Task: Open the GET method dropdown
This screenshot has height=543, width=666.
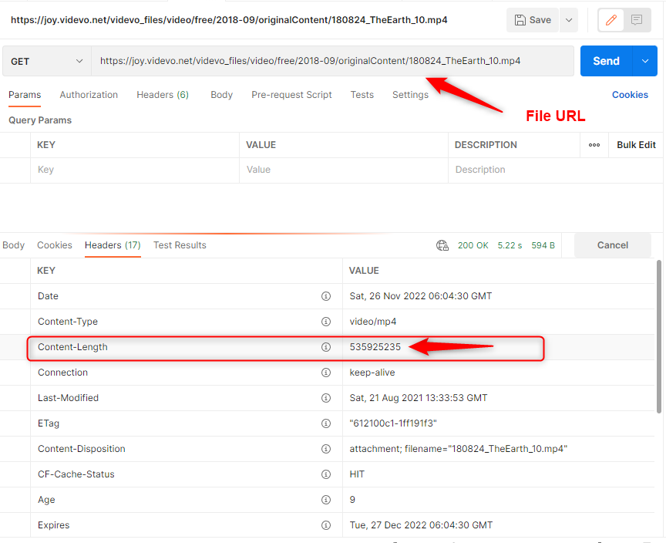Action: click(46, 61)
